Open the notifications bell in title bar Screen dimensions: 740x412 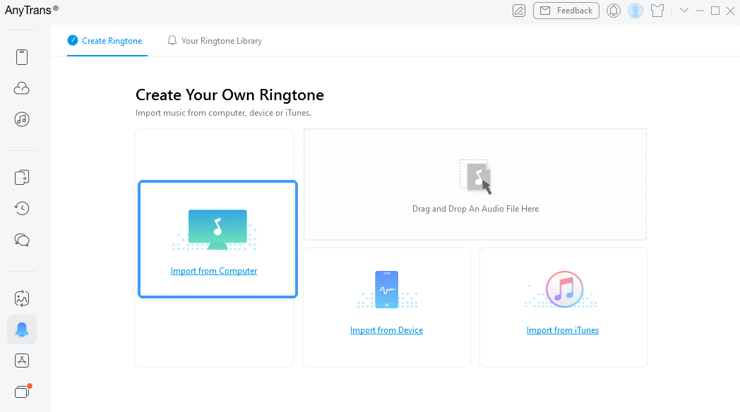(x=613, y=11)
